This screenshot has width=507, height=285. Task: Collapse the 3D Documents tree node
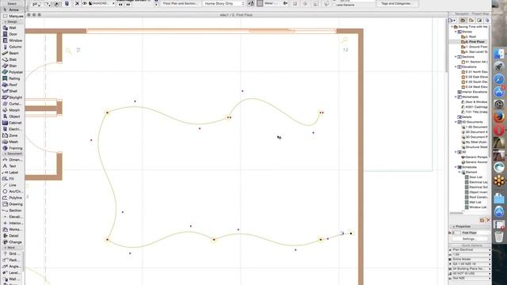pos(456,122)
